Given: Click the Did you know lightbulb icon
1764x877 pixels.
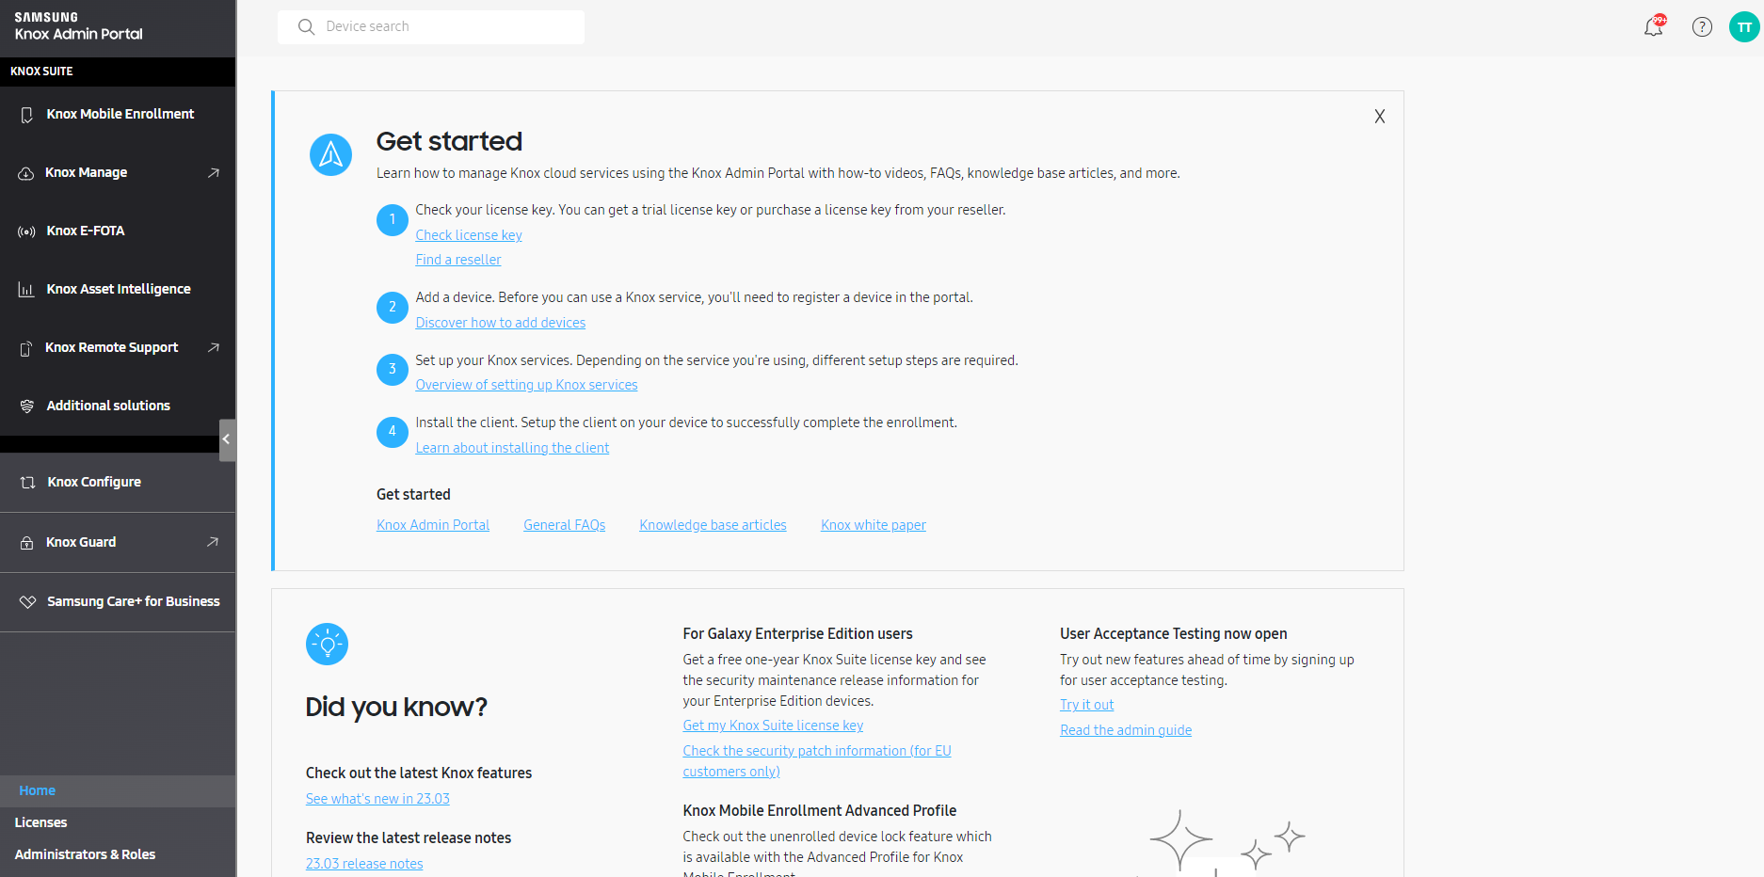Looking at the screenshot, I should pyautogui.click(x=328, y=645).
